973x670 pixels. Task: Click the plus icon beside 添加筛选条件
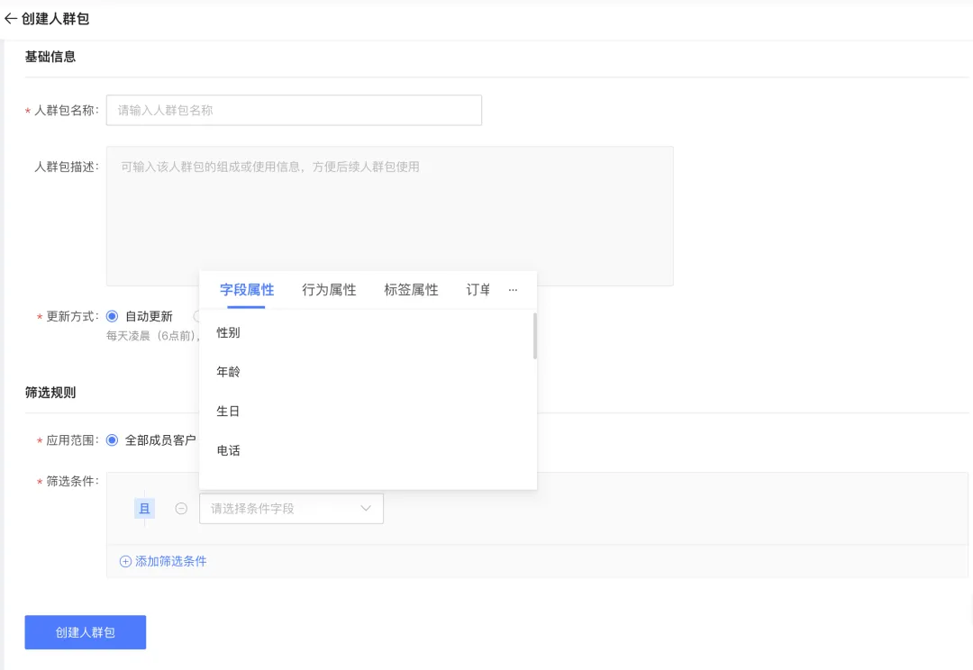(x=125, y=560)
